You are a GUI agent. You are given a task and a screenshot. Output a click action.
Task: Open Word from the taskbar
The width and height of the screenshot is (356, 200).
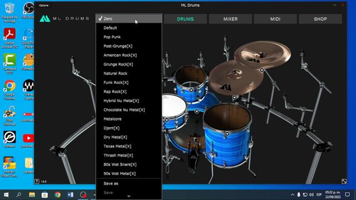tap(71, 194)
